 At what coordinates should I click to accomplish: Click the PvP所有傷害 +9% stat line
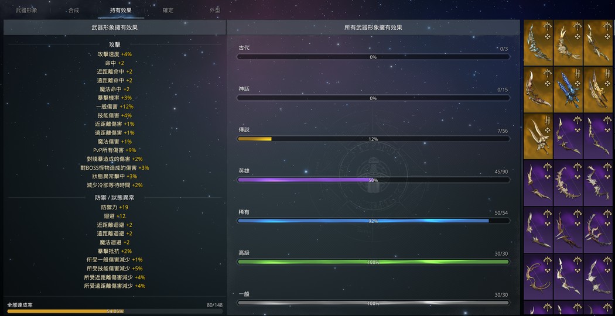coord(115,150)
